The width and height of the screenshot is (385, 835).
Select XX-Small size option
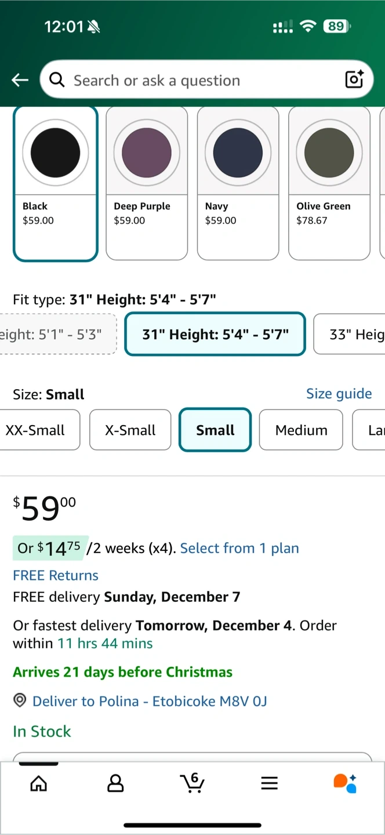pyautogui.click(x=36, y=430)
